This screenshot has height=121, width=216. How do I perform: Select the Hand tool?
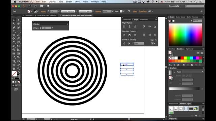pyautogui.click(x=14, y=69)
